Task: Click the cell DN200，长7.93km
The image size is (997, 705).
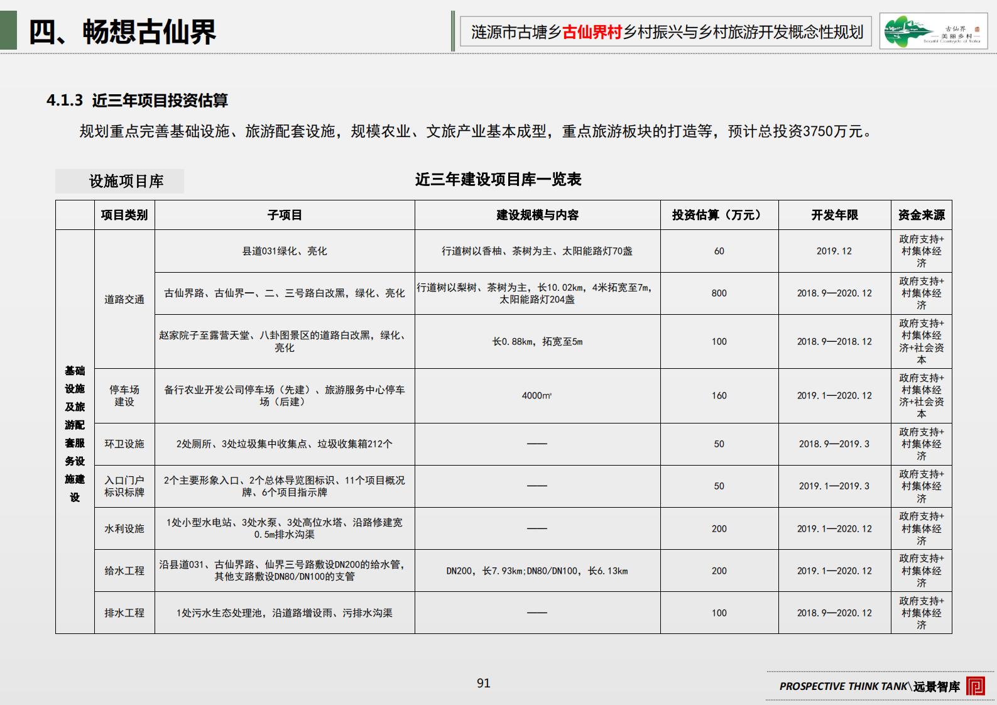Action: [x=538, y=571]
